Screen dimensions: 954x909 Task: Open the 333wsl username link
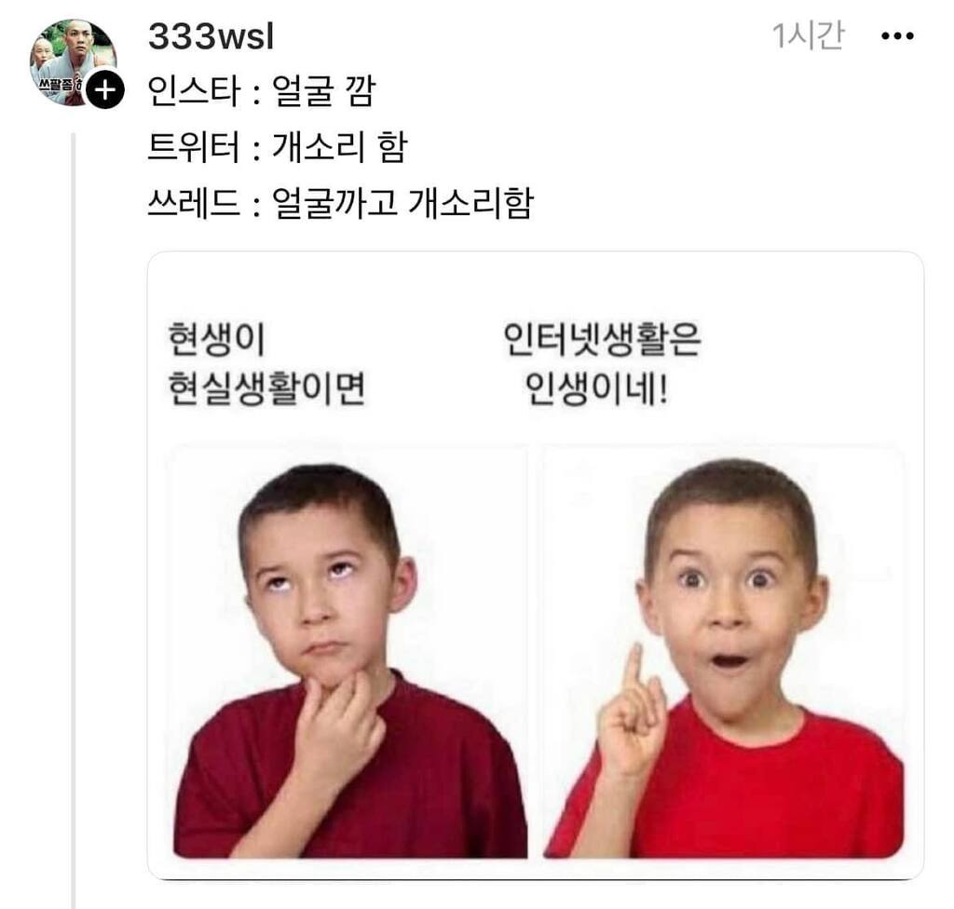(211, 36)
